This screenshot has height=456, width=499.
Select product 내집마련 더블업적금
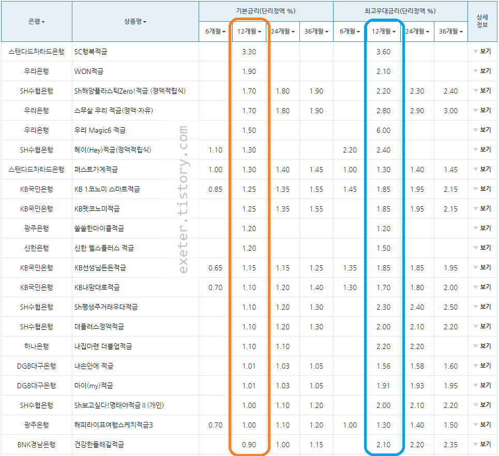coord(103,346)
